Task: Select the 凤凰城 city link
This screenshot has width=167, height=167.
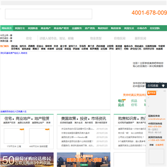Action: 159,49
